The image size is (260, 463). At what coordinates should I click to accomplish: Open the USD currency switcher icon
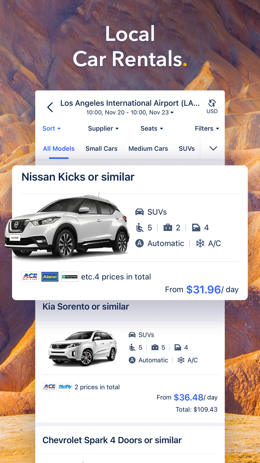[212, 103]
